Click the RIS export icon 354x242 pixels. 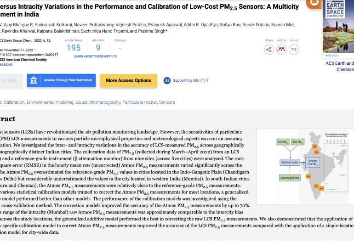[x=294, y=49]
